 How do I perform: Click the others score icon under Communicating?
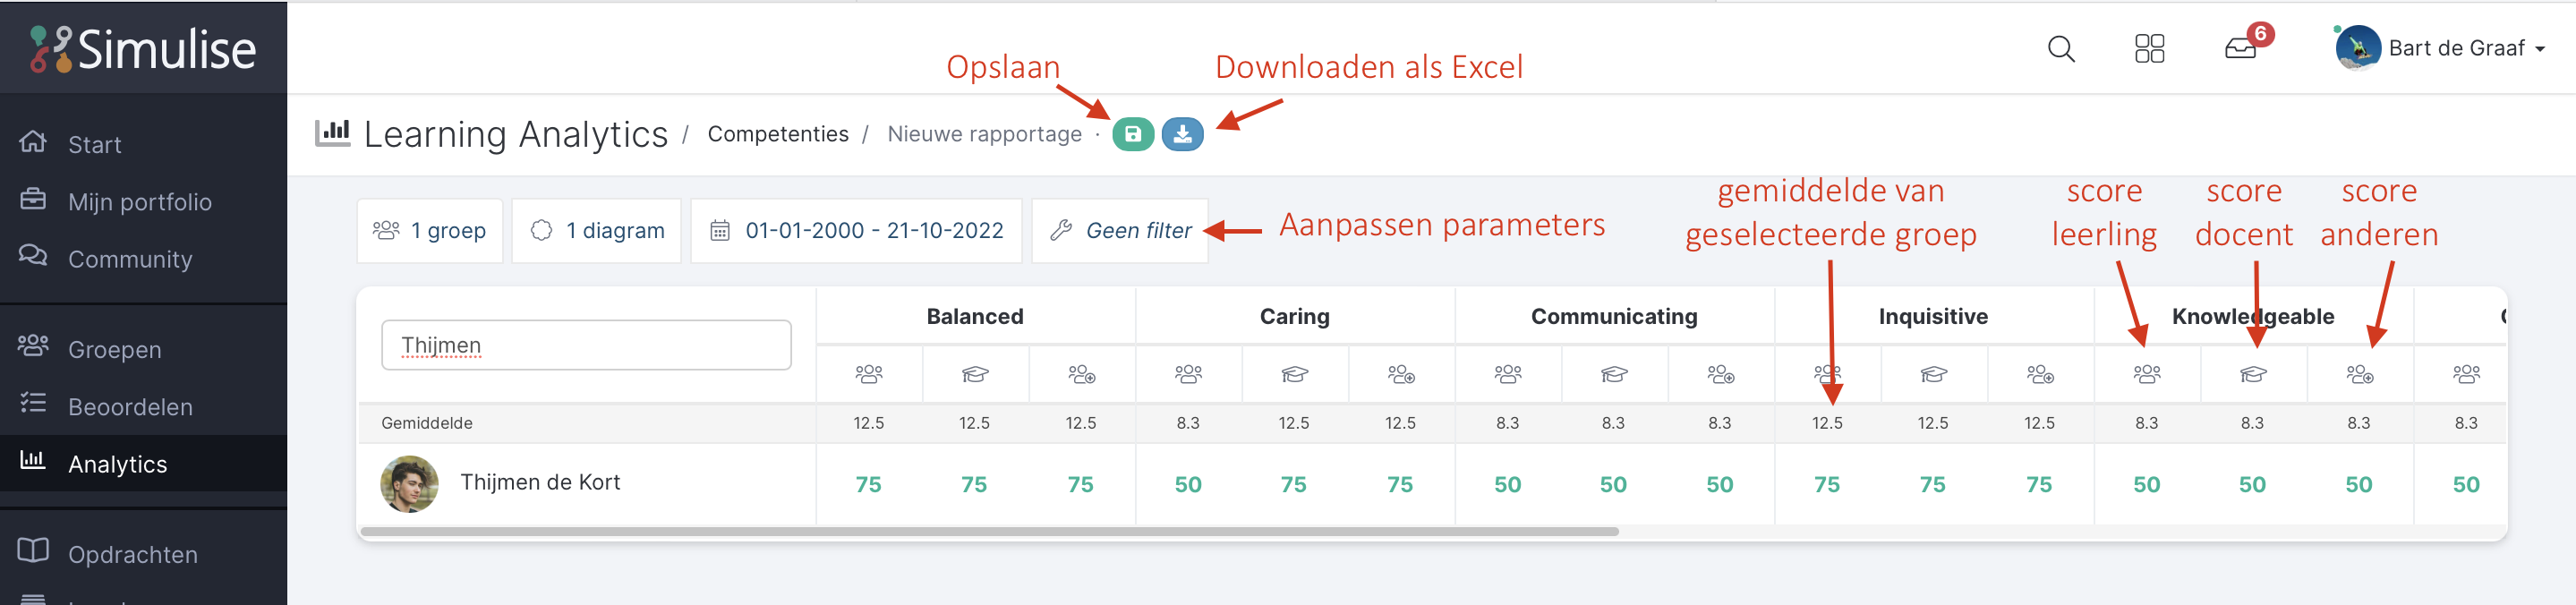tap(1720, 374)
